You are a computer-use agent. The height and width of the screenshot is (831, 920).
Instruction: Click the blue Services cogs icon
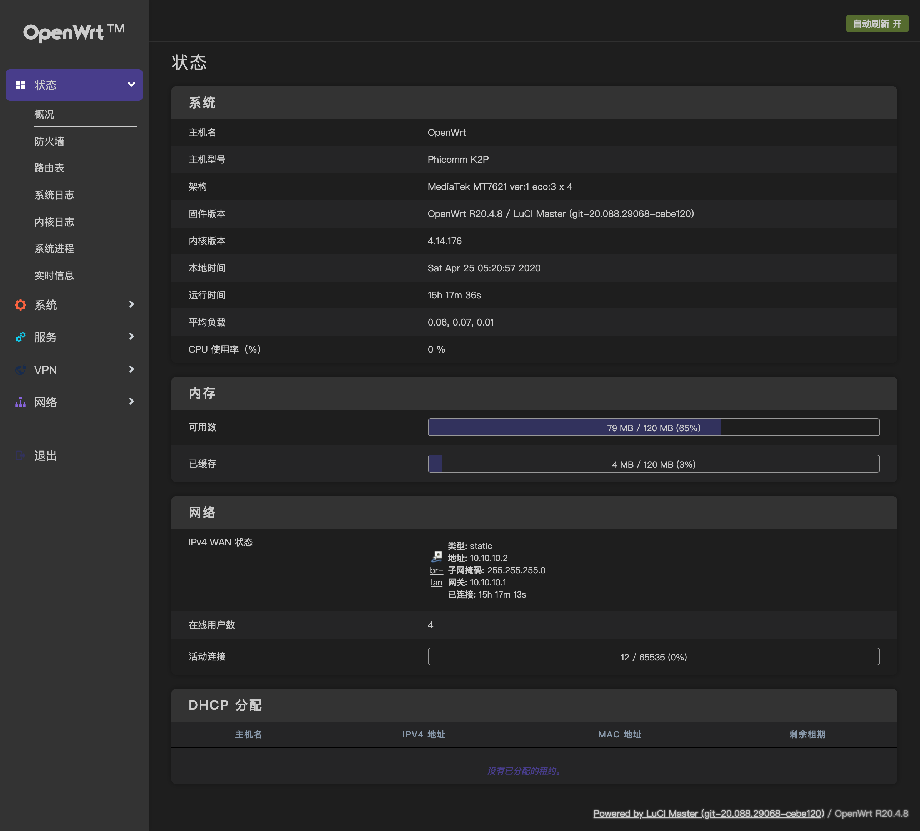(x=21, y=337)
